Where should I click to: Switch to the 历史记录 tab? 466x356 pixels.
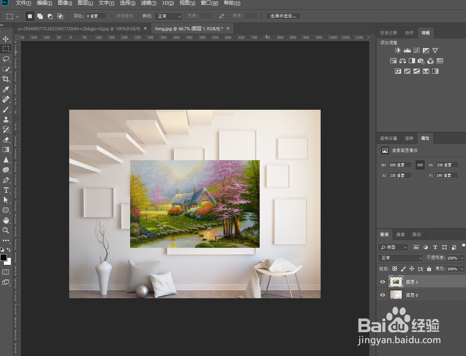coord(388,33)
